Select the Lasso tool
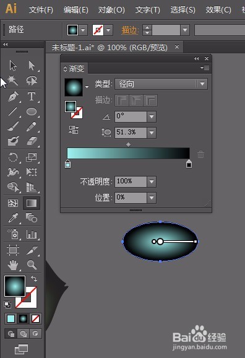Viewport: 245px width, 358px height. (32, 81)
